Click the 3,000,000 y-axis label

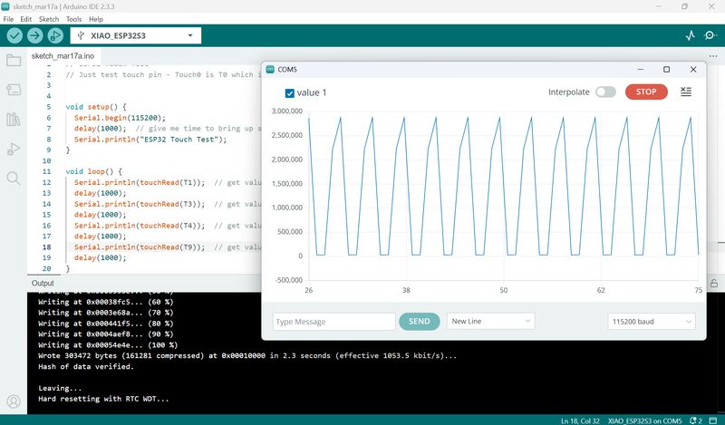tap(287, 111)
